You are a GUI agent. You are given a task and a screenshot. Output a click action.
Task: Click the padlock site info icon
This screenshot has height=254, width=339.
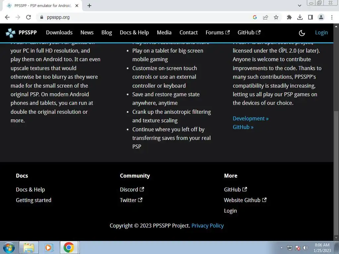(x=42, y=17)
